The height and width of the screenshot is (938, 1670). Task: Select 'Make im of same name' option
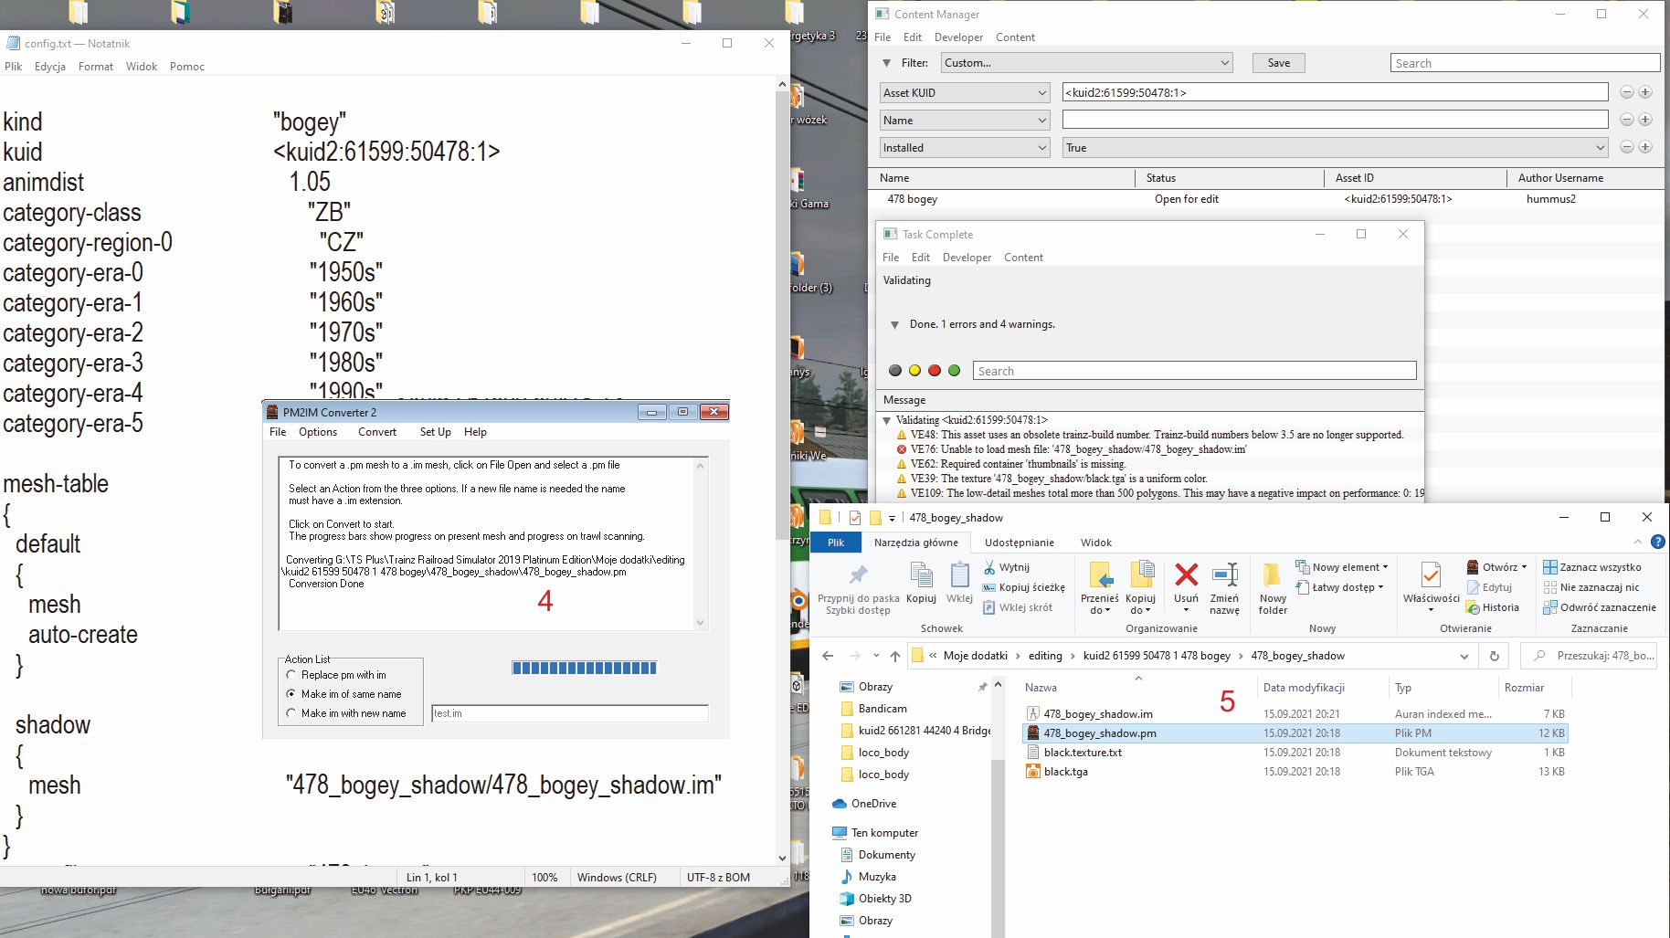(x=291, y=694)
